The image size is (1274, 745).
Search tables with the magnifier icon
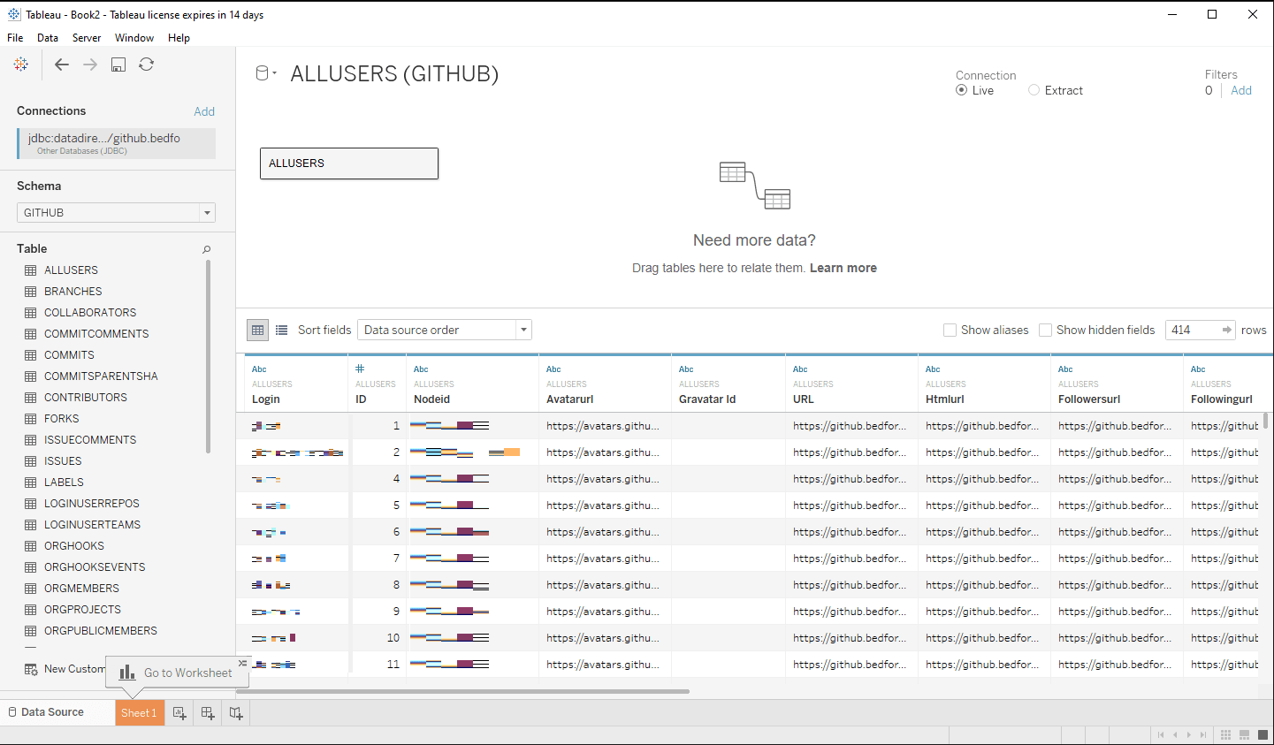pyautogui.click(x=207, y=249)
